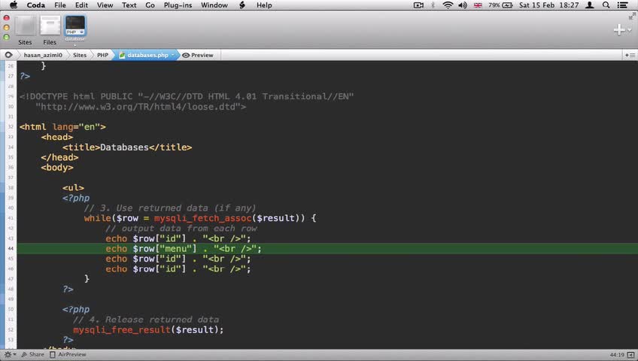This screenshot has height=361, width=638.
Task: Click the mysqli_fetch_assoc function name
Action: click(202, 218)
